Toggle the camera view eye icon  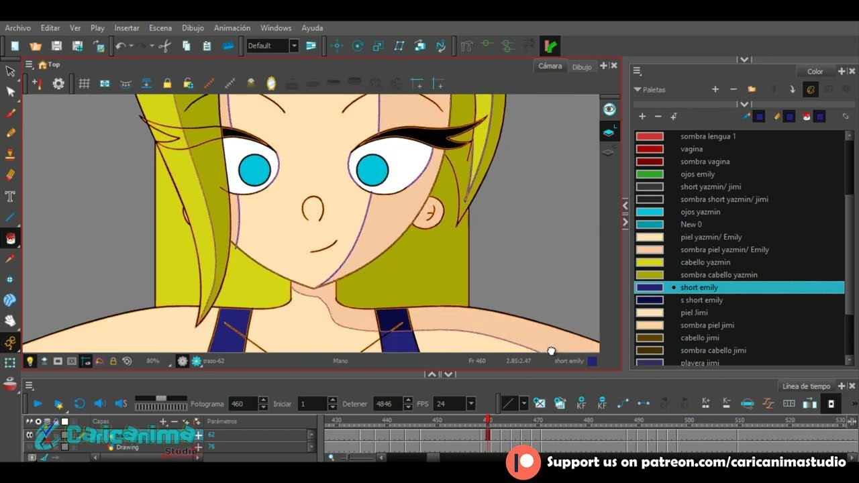coord(609,109)
